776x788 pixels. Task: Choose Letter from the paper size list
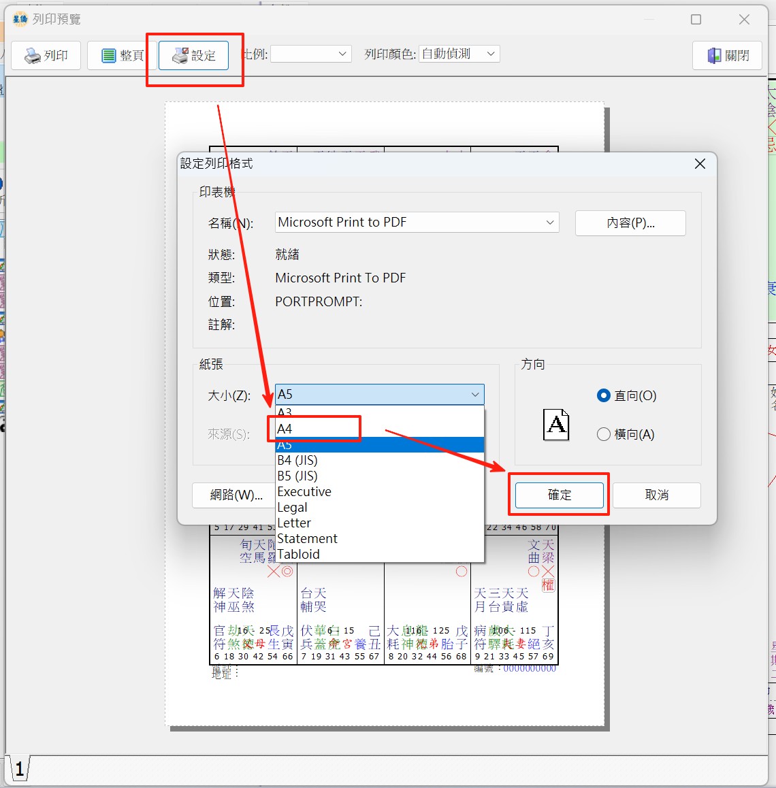(x=294, y=523)
